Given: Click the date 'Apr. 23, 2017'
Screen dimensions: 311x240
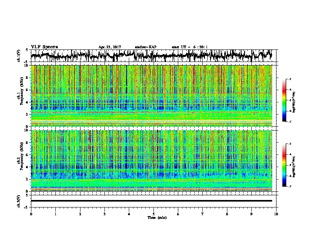Looking at the screenshot, I should click(x=110, y=47).
